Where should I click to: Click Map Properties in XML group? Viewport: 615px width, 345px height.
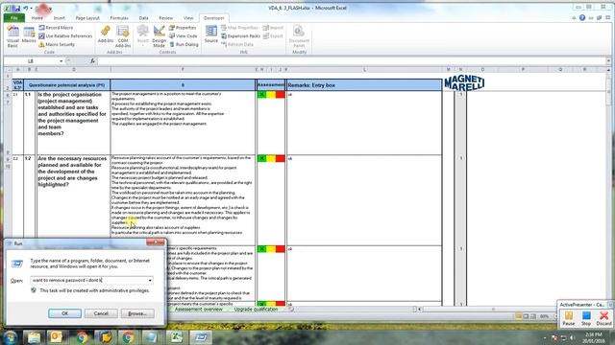pos(239,28)
